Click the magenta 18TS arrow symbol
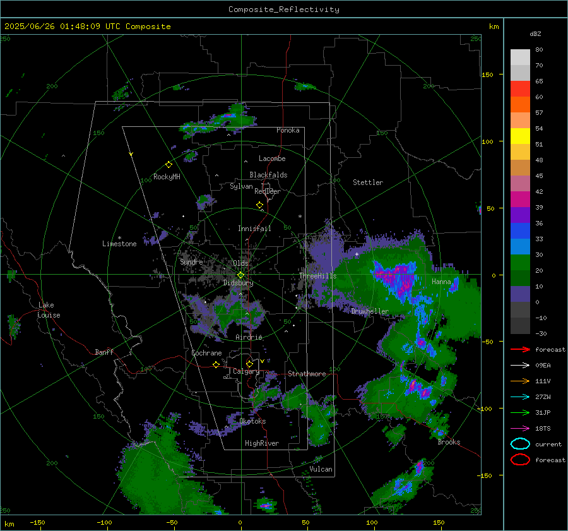The width and height of the screenshot is (568, 531). point(520,429)
